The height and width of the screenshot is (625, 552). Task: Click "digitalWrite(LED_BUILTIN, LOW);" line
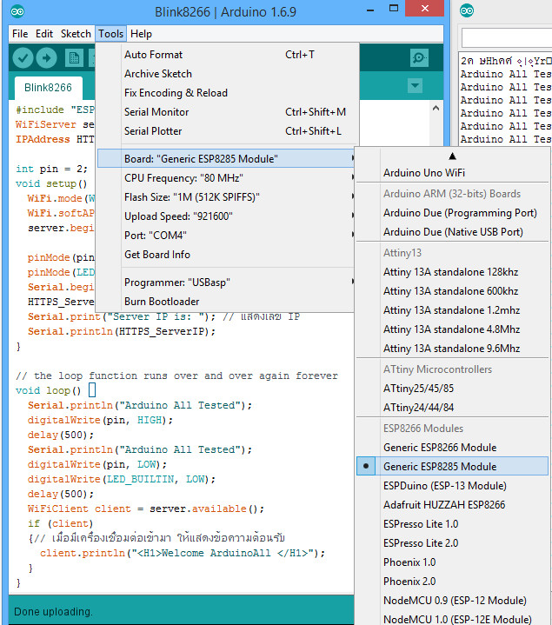coord(122,479)
